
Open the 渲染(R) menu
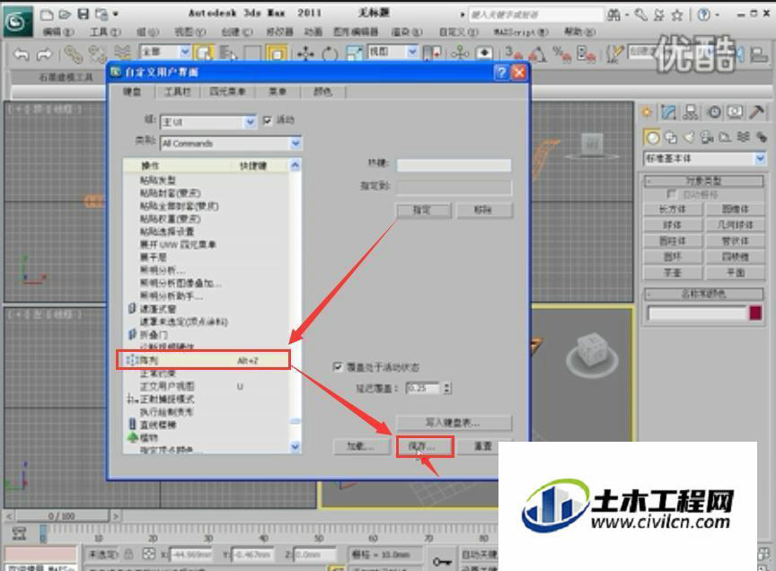coord(407,32)
